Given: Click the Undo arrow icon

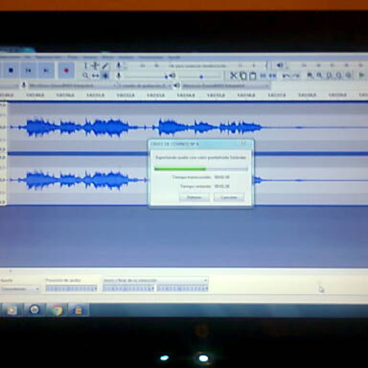Looking at the screenshot, I should click(286, 76).
